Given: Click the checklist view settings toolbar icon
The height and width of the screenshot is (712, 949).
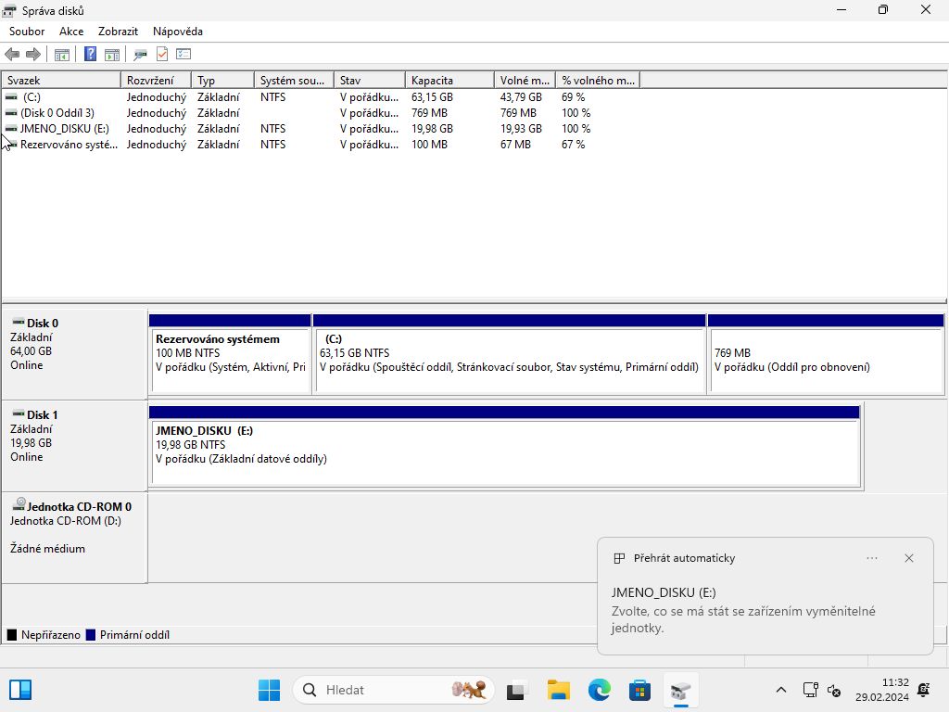Looking at the screenshot, I should click(x=183, y=55).
